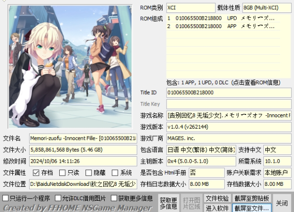Click the 修改时间 modification time field

83,161
